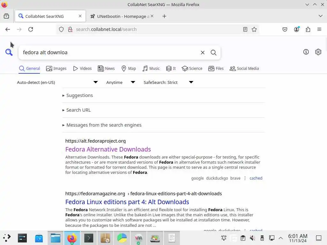
Task: Open notifications bell in system tray
Action: click(224, 238)
